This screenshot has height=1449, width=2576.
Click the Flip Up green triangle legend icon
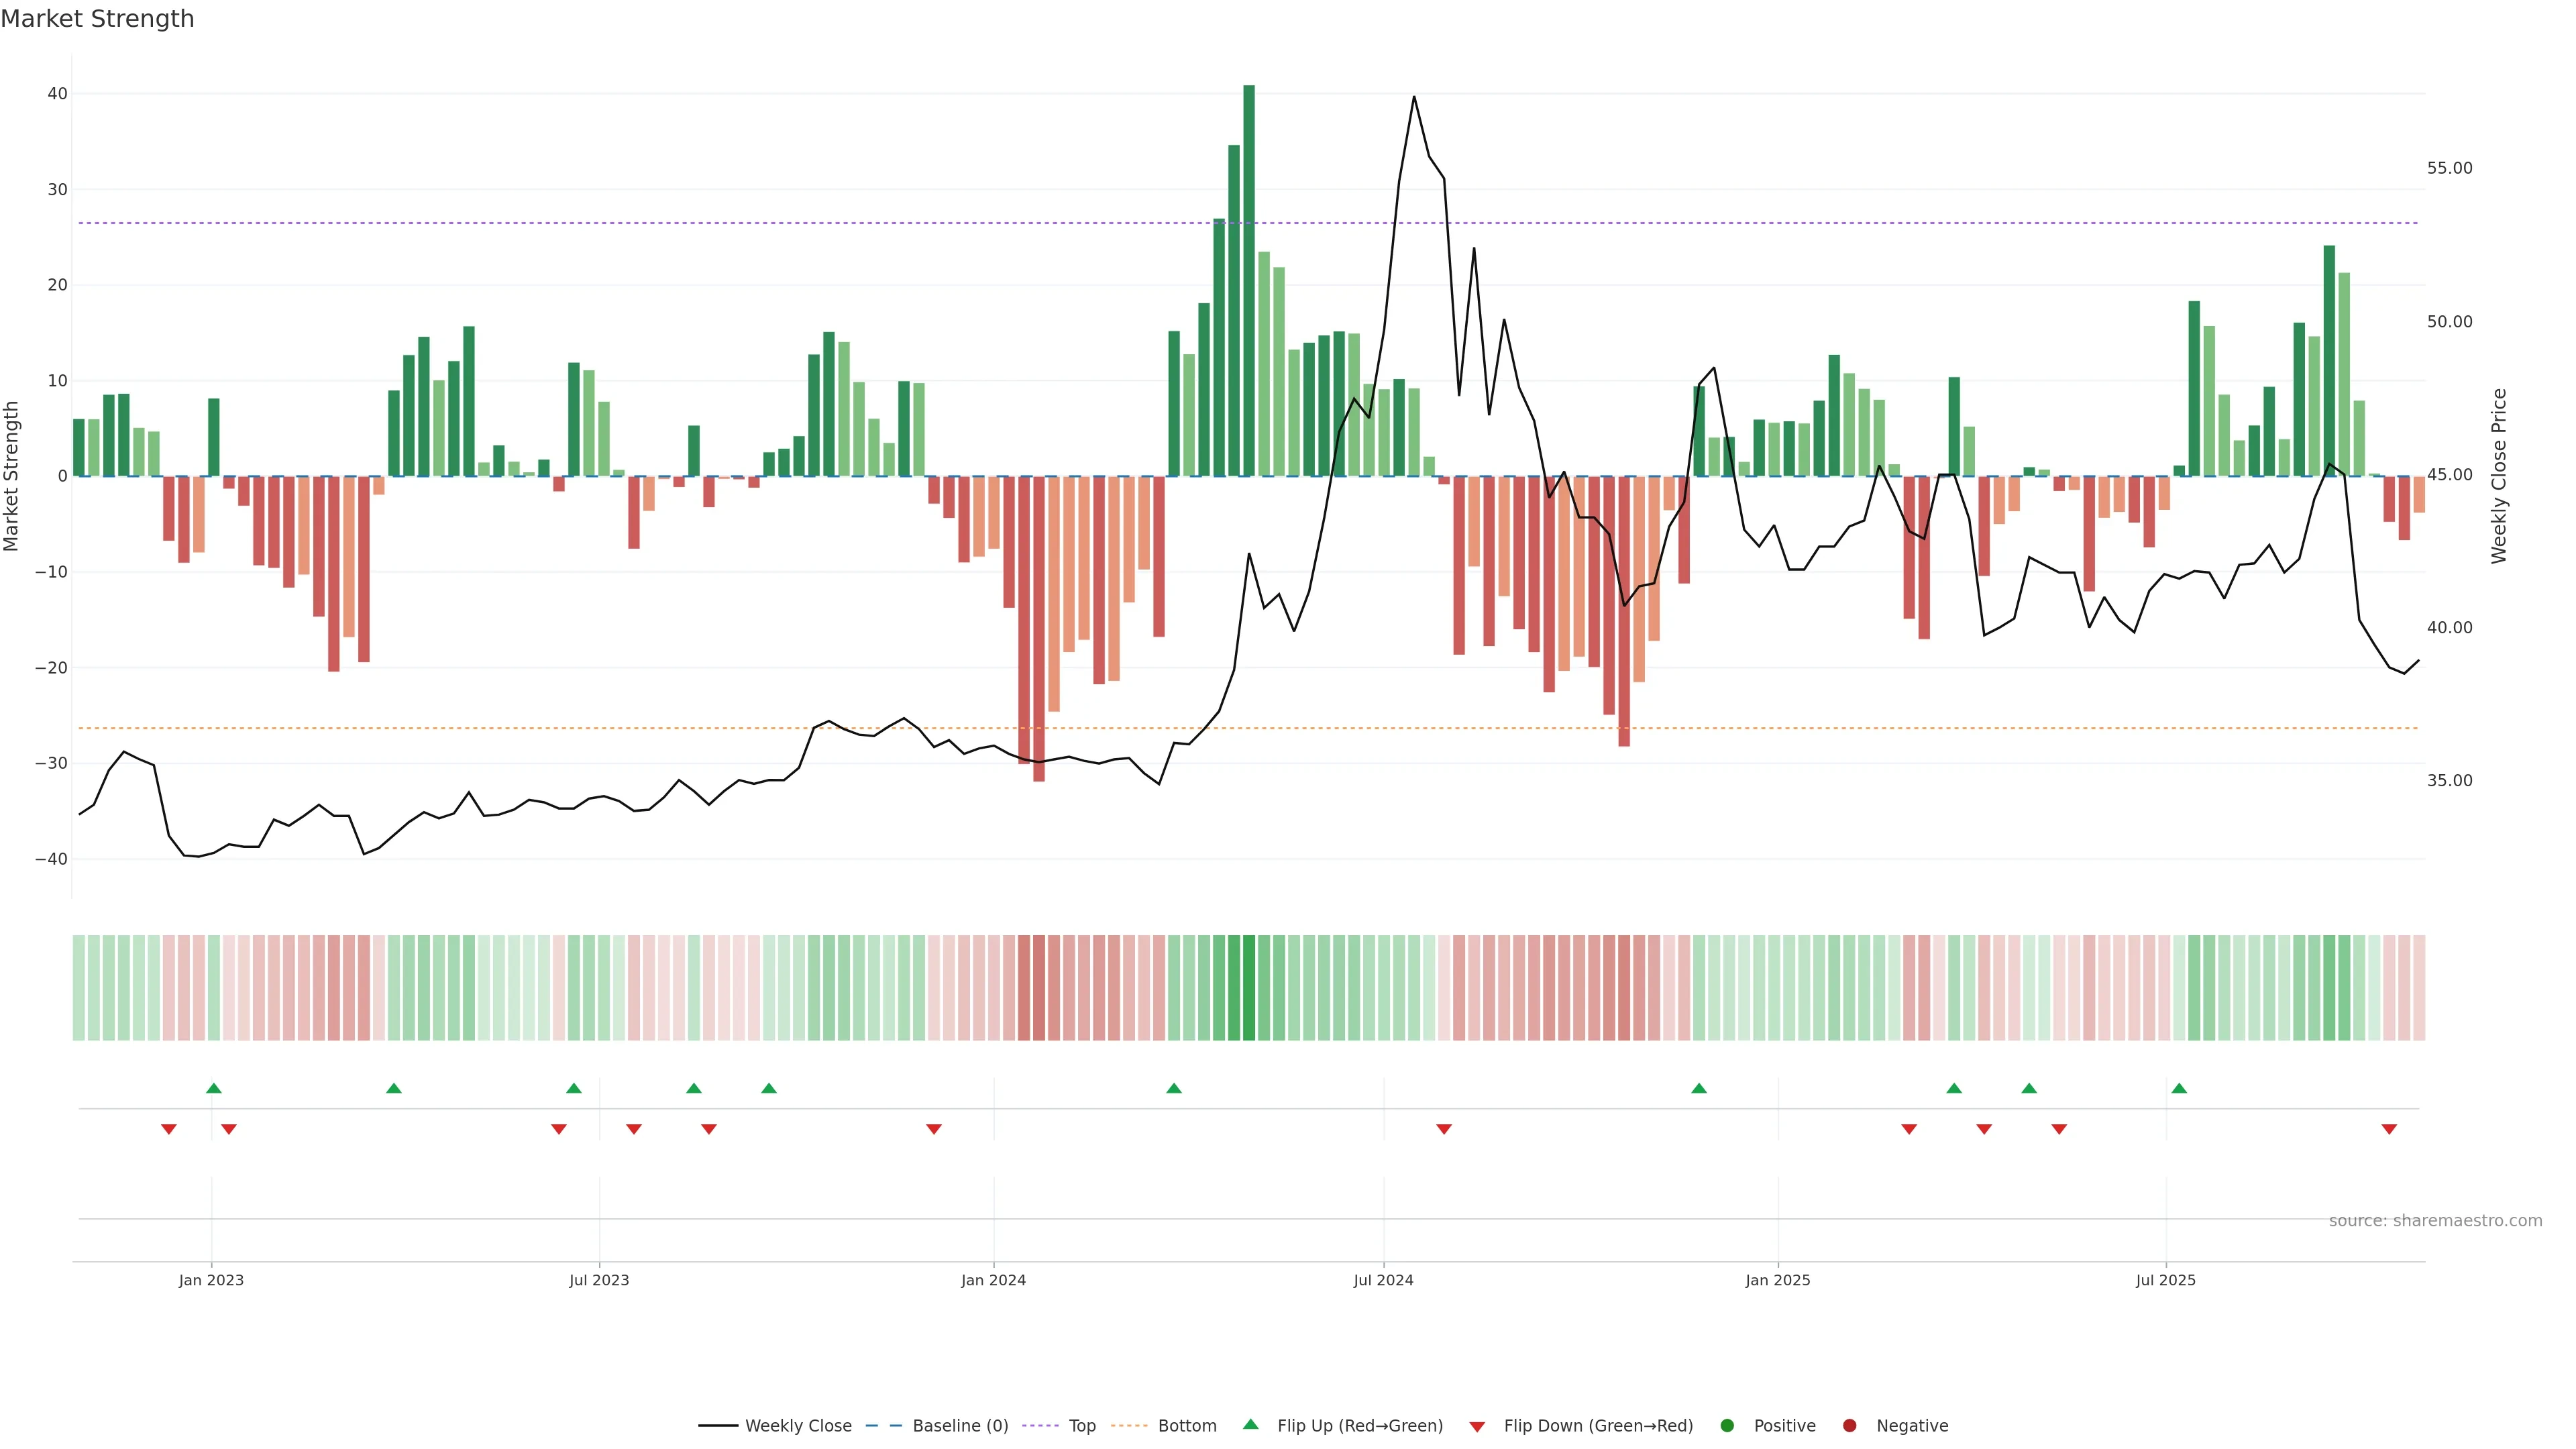click(x=1250, y=1425)
